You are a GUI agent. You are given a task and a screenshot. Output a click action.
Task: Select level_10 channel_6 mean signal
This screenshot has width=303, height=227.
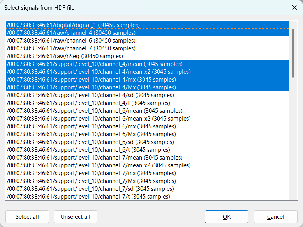click(94, 111)
